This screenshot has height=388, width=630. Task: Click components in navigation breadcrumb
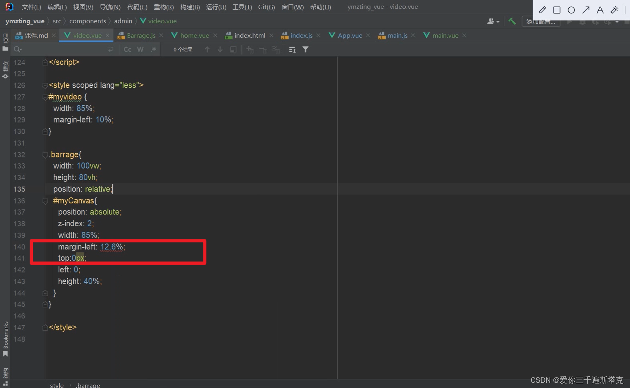pos(88,21)
